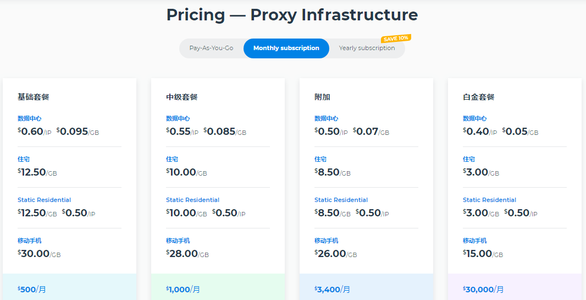This screenshot has width=586, height=300.
Task: Select the $500/月 price footer
Action: (x=32, y=289)
